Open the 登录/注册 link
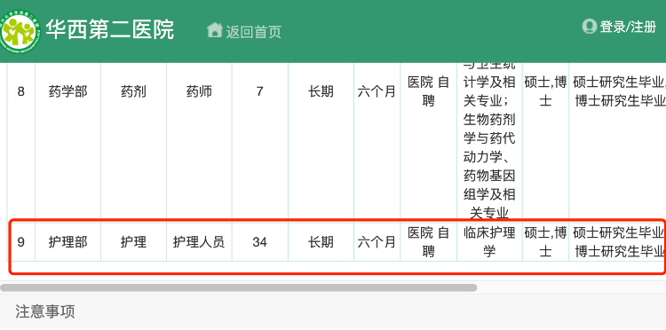 click(x=628, y=27)
